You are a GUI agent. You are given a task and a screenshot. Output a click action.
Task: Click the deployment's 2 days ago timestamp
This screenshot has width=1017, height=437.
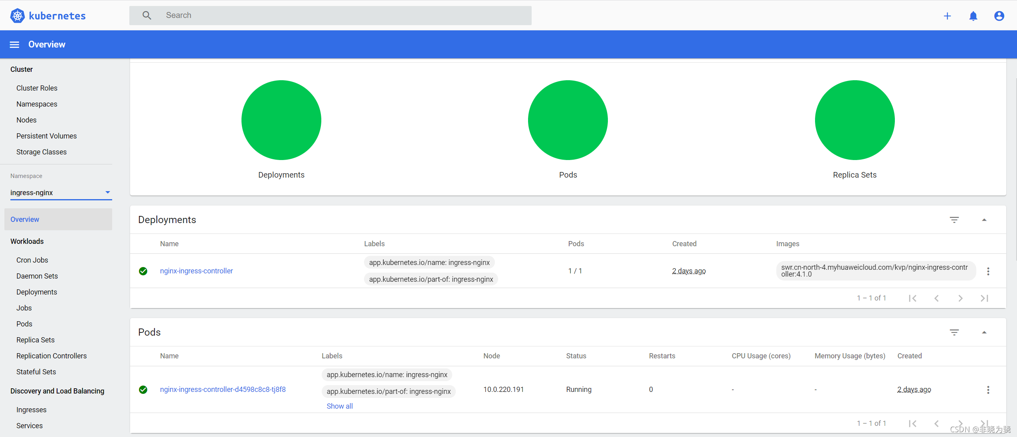[689, 271]
